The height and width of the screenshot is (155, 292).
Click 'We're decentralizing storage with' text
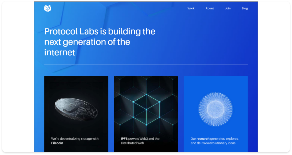(x=75, y=138)
